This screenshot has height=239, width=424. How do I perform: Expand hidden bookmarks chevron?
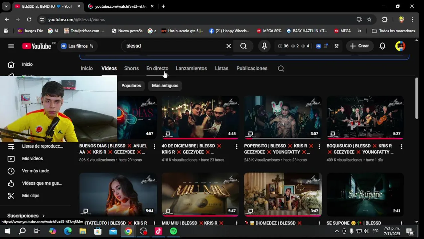(359, 31)
